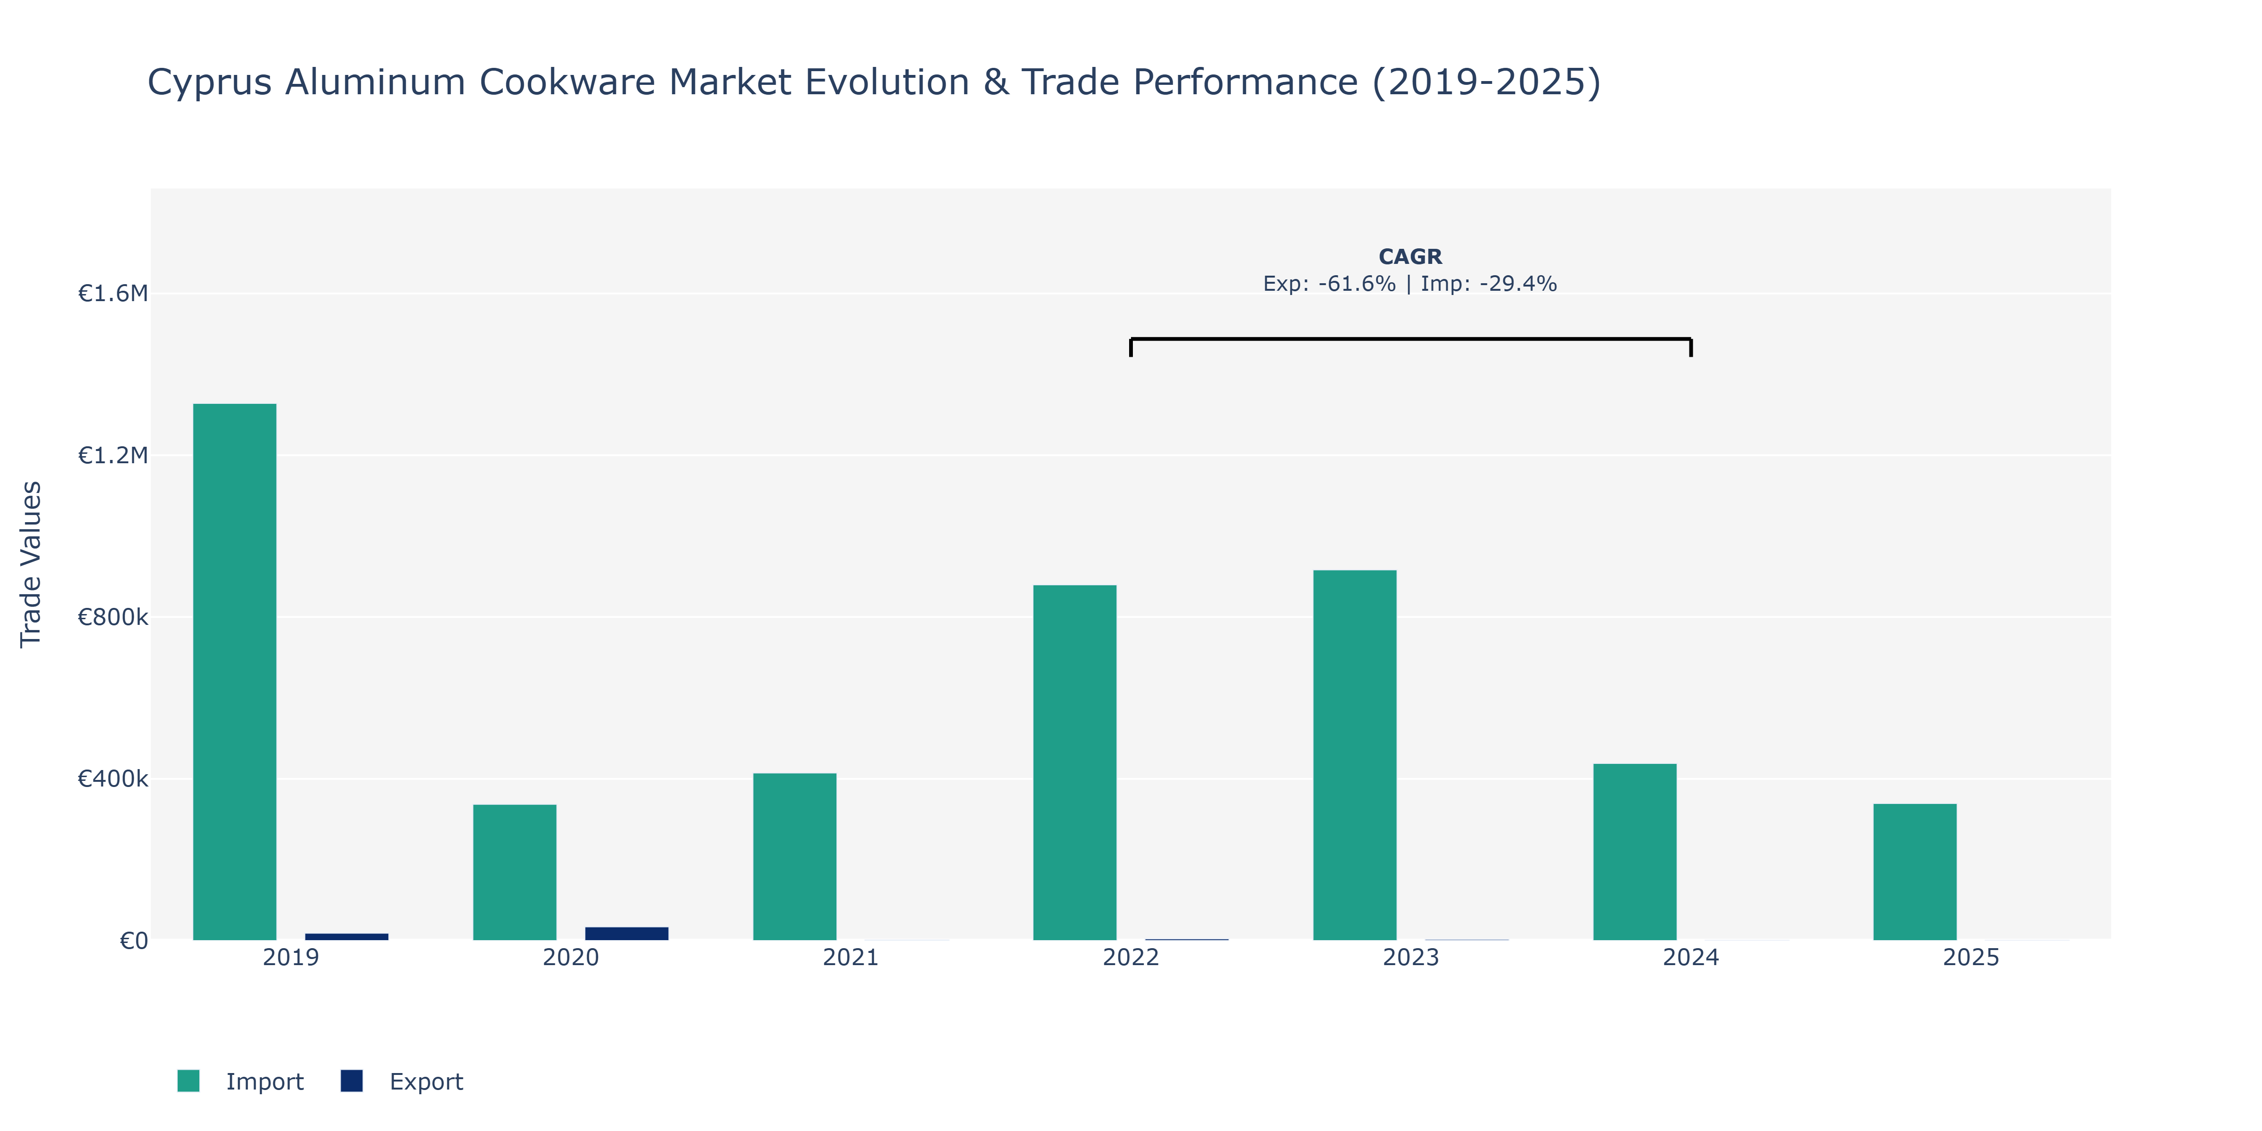
Task: Click the €800k y-axis label
Action: [x=113, y=616]
